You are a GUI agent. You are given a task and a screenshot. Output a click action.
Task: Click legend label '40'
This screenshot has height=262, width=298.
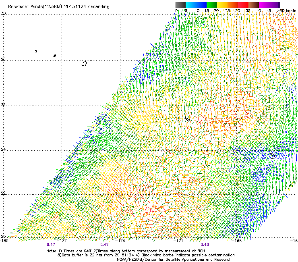pyautogui.click(x=259, y=11)
